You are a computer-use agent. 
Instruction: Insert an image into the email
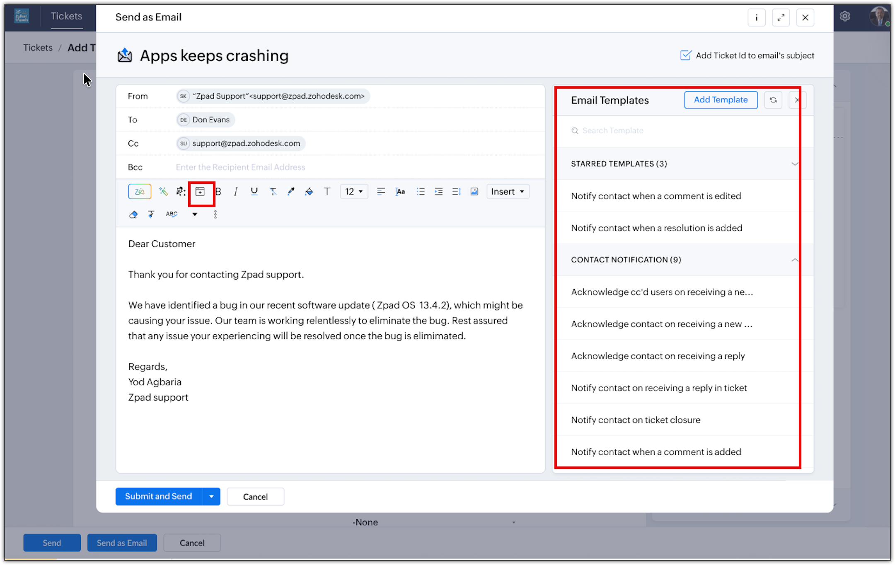[x=474, y=191]
